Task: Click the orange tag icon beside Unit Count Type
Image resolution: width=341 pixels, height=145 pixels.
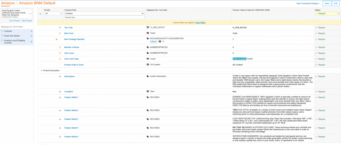Action: point(60,59)
